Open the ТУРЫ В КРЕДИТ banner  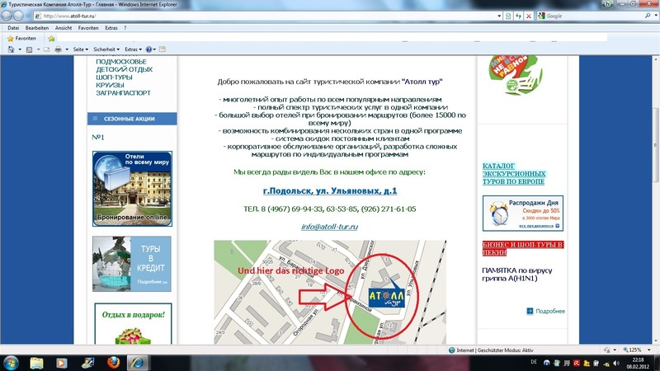132,264
